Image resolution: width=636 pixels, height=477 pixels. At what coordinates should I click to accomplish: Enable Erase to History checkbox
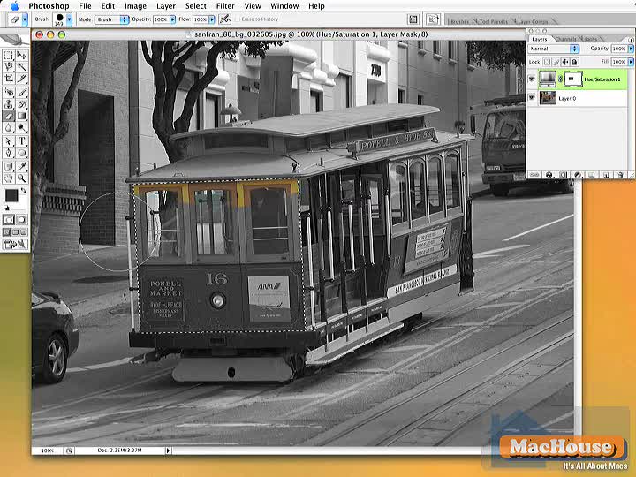point(238,19)
